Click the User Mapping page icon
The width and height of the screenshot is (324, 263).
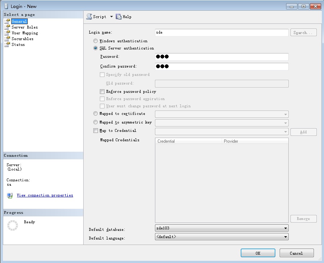click(x=7, y=33)
